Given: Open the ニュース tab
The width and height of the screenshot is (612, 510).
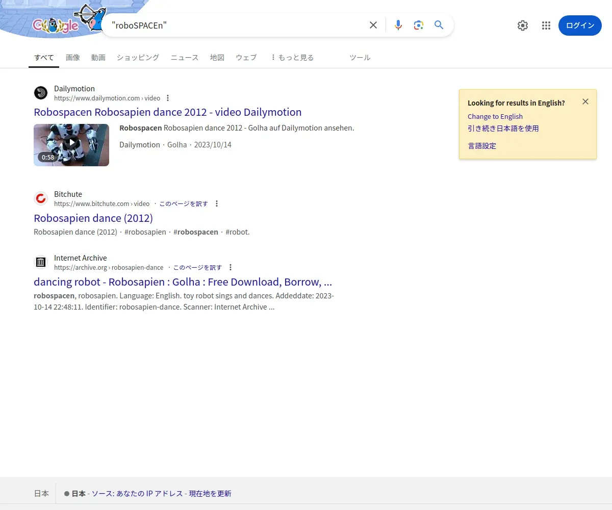Looking at the screenshot, I should tap(185, 58).
